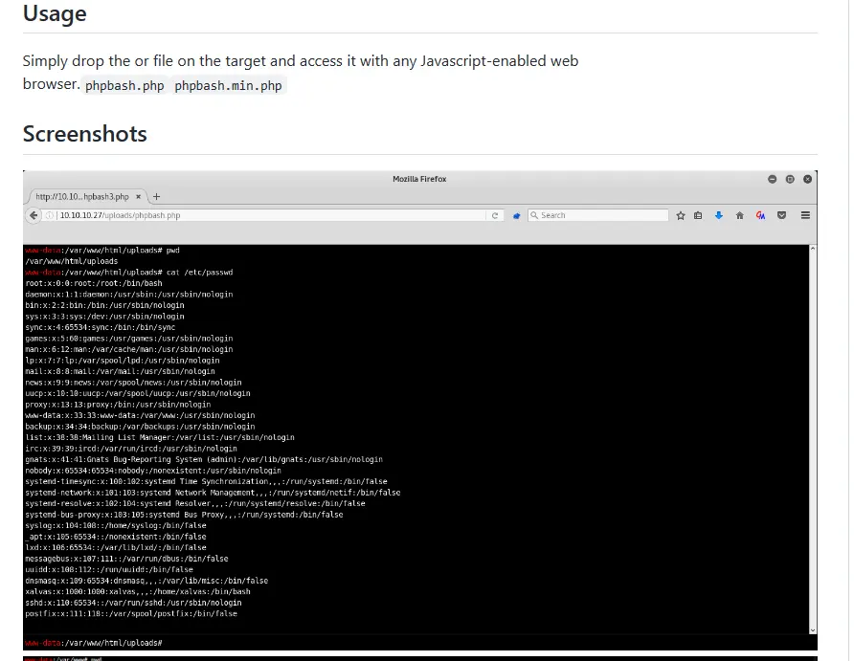Click the games:x:5:60 passwd line
The height and width of the screenshot is (661, 854).
(129, 339)
